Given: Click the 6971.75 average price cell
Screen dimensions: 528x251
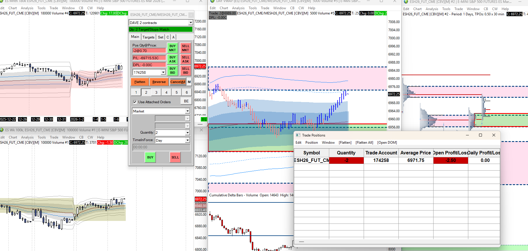Looking at the screenshot, I should click(x=416, y=160).
